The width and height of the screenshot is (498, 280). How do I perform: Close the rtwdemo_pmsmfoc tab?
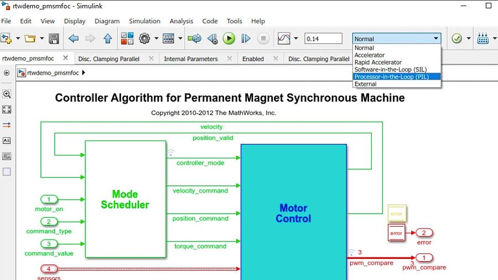click(x=65, y=58)
